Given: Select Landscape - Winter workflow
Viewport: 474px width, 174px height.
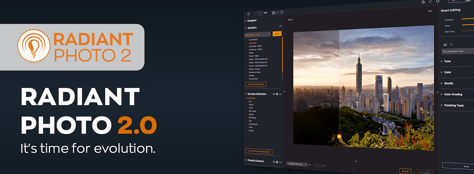Looking at the screenshot, I should point(255,49).
